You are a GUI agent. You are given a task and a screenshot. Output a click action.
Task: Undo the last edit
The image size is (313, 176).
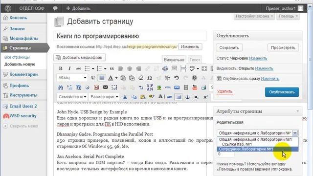coord(177,78)
